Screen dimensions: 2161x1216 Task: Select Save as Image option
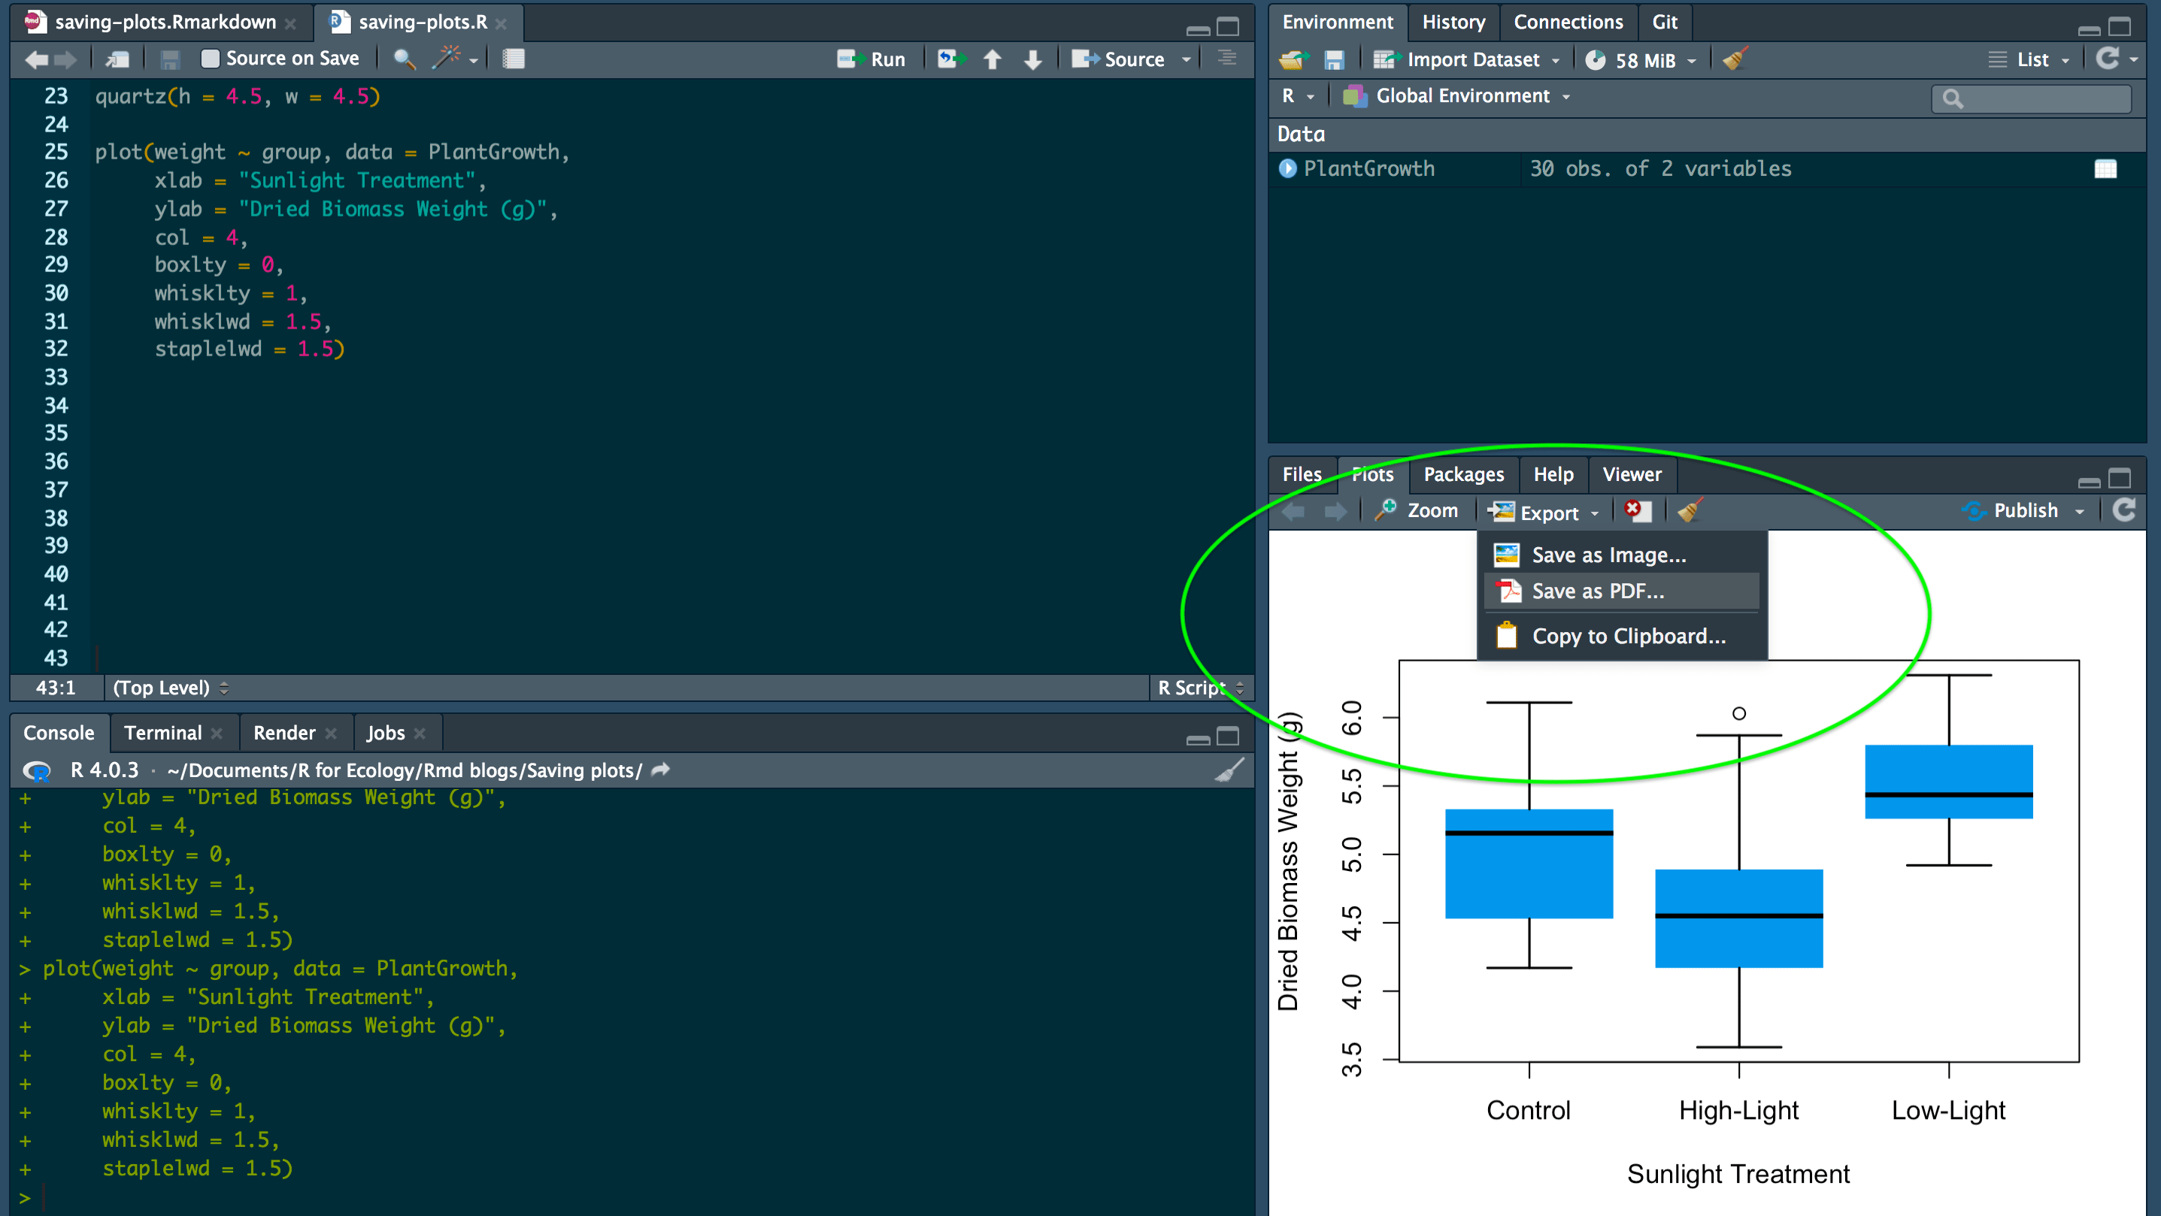click(x=1608, y=553)
